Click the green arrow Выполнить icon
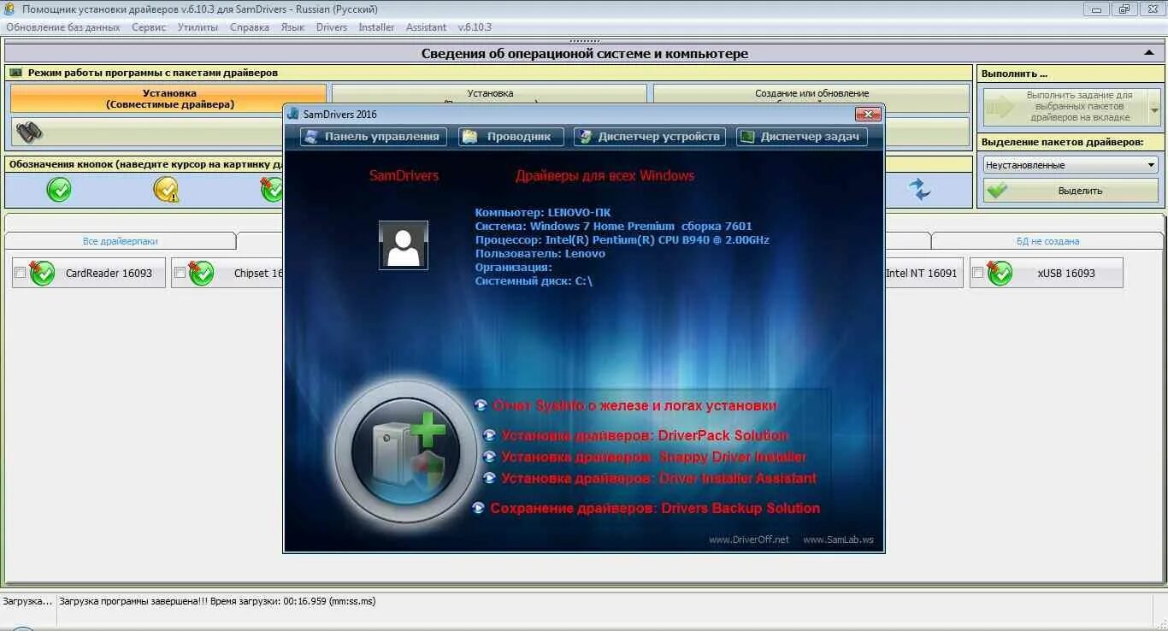This screenshot has width=1168, height=631. coord(1000,106)
